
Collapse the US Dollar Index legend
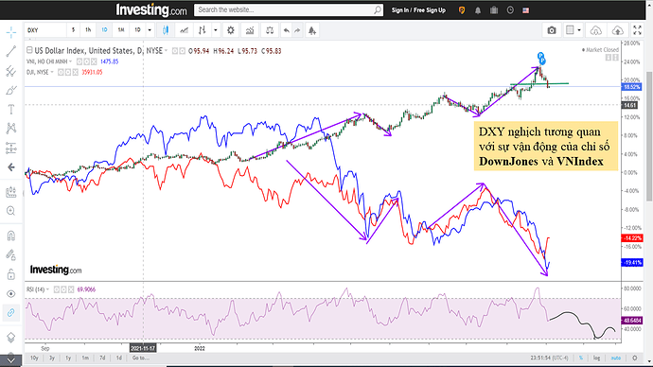(29, 50)
